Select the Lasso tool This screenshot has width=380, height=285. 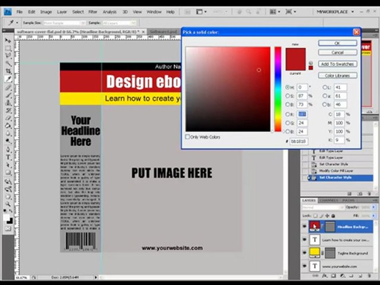8,56
